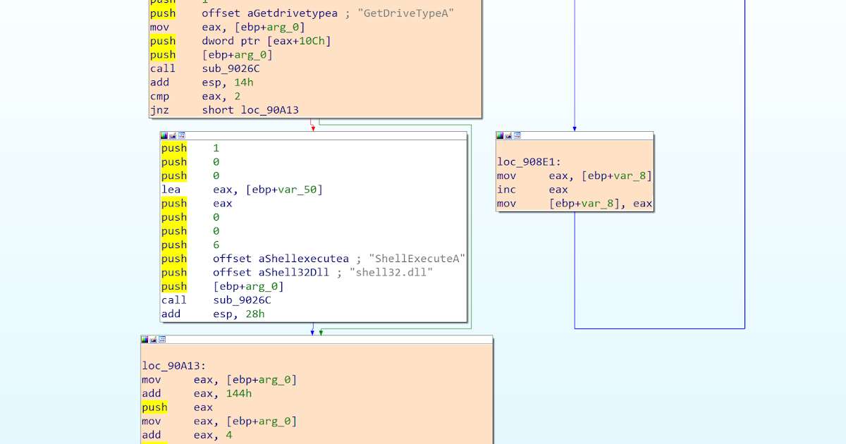
Task: Click the 'short loc_90A13' jump target operand
Action: click(x=250, y=110)
